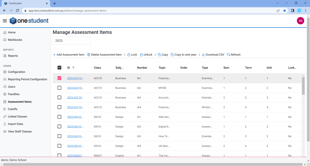Sort by the ID column arrow
The width and height of the screenshot is (310, 166).
[73, 68]
